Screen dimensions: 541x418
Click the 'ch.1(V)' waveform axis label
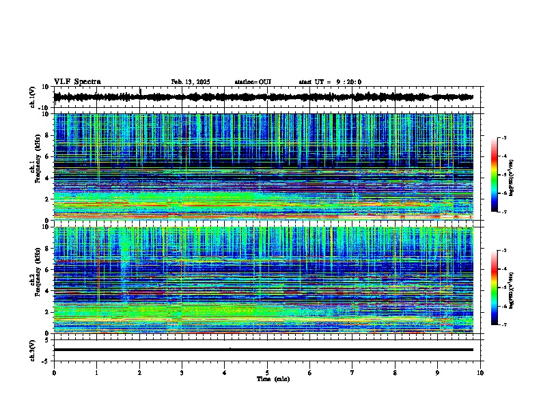[33, 97]
